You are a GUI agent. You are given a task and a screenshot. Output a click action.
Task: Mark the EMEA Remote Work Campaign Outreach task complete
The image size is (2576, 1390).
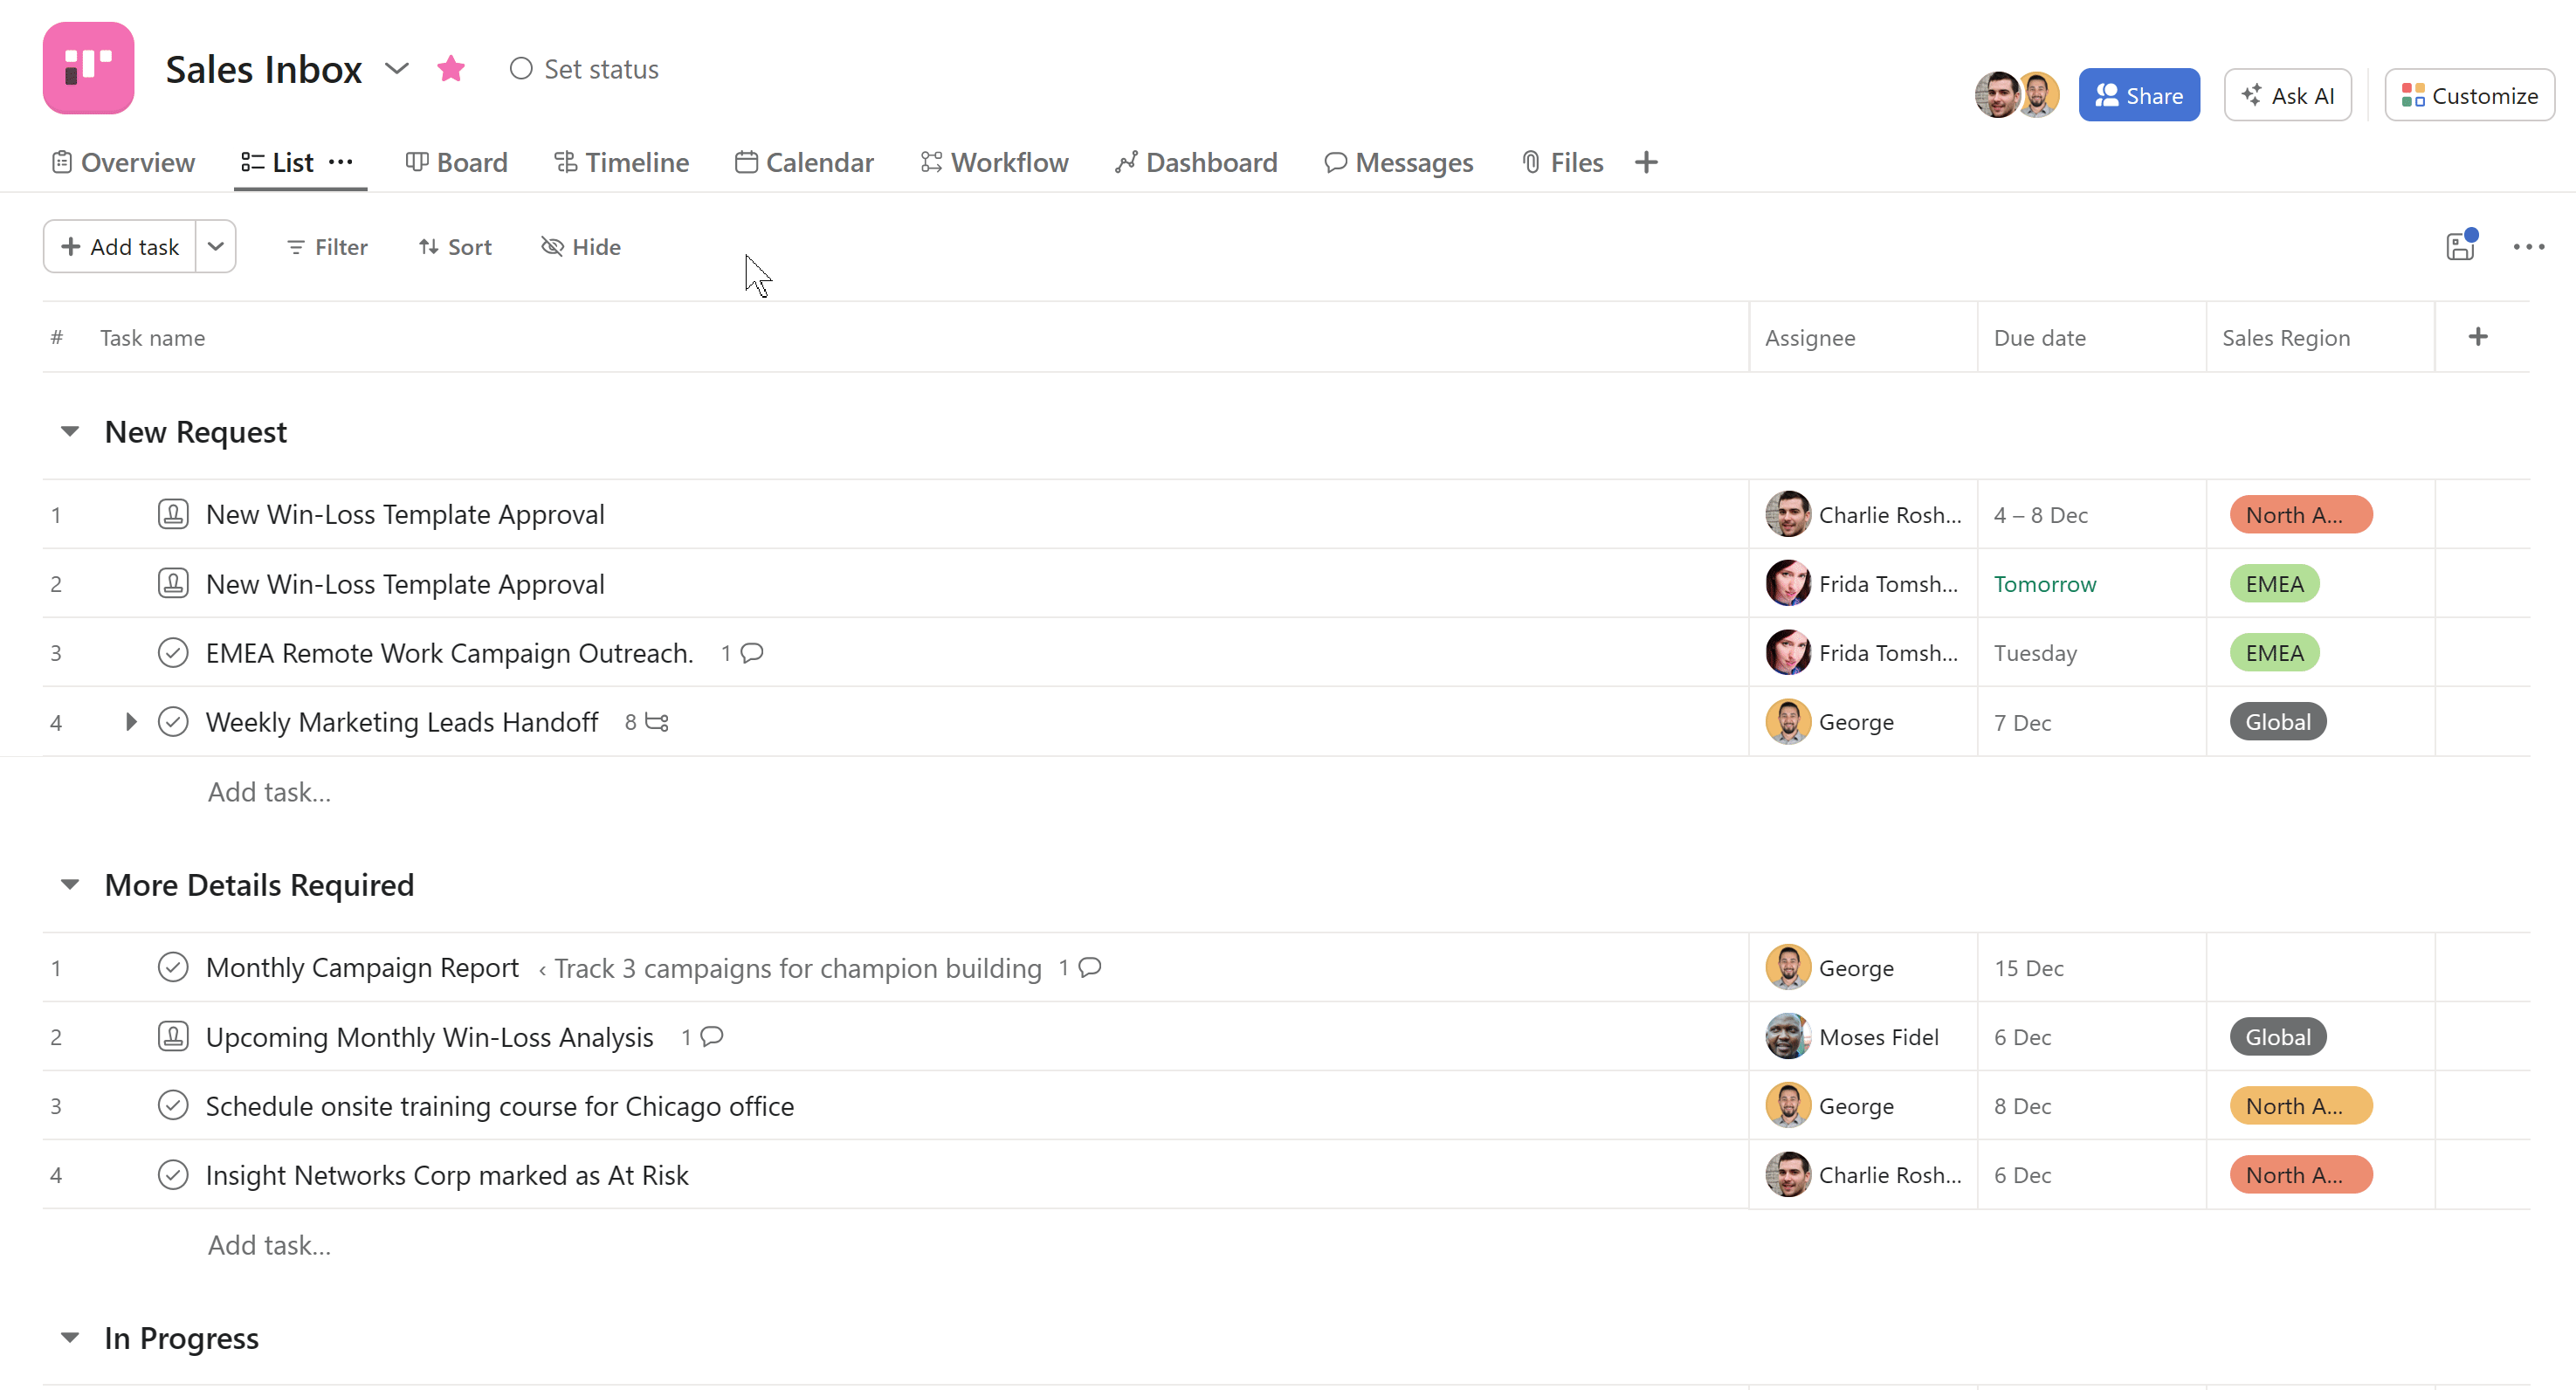pyautogui.click(x=172, y=652)
